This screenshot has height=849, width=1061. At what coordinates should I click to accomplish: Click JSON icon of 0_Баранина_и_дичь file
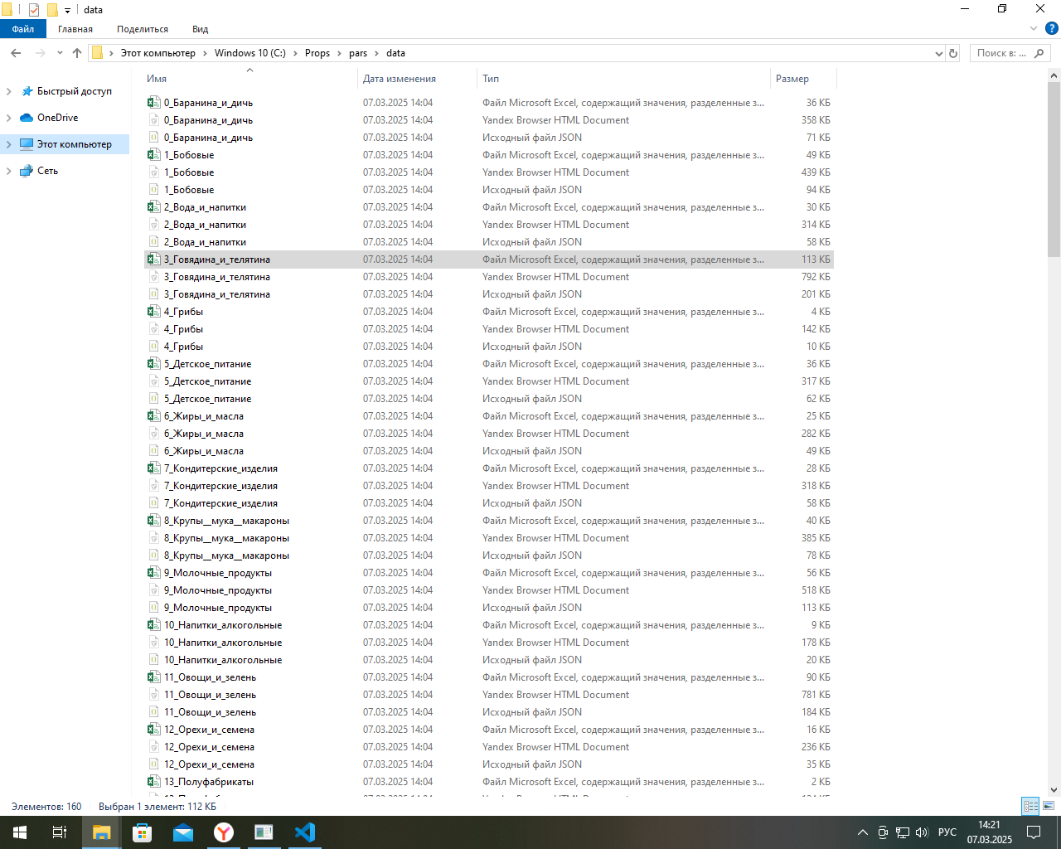tap(153, 138)
